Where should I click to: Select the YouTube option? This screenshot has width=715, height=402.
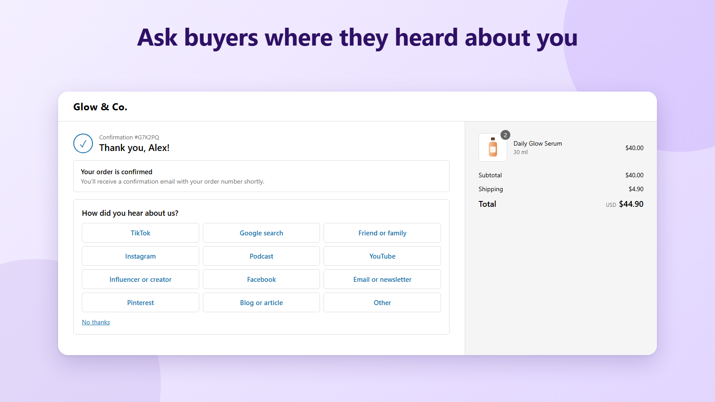[382, 256]
